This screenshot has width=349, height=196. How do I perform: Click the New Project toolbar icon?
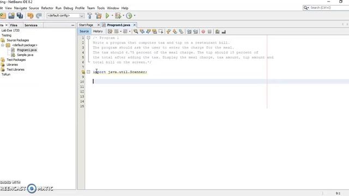tap(3, 16)
